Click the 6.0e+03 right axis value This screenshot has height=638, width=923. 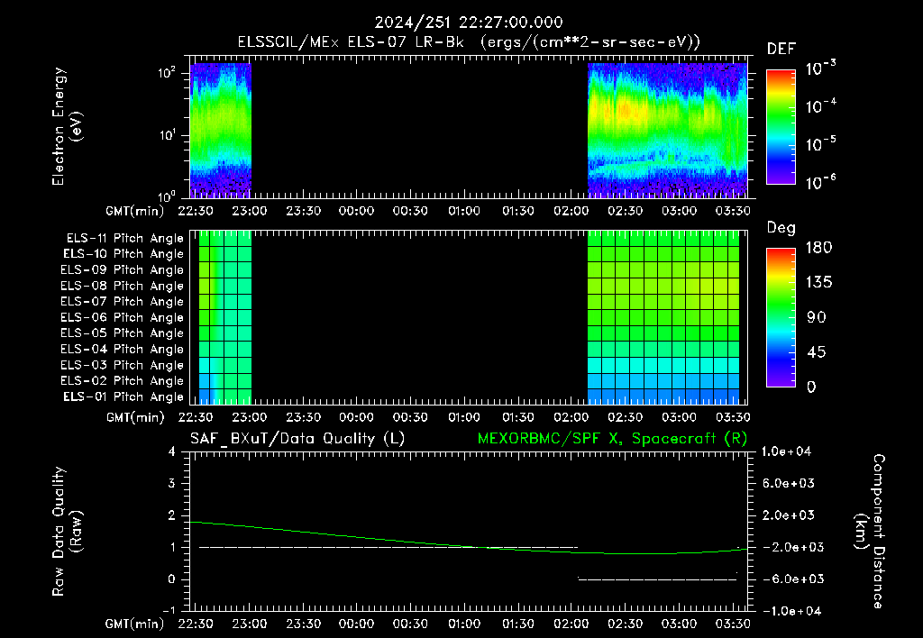tap(789, 483)
